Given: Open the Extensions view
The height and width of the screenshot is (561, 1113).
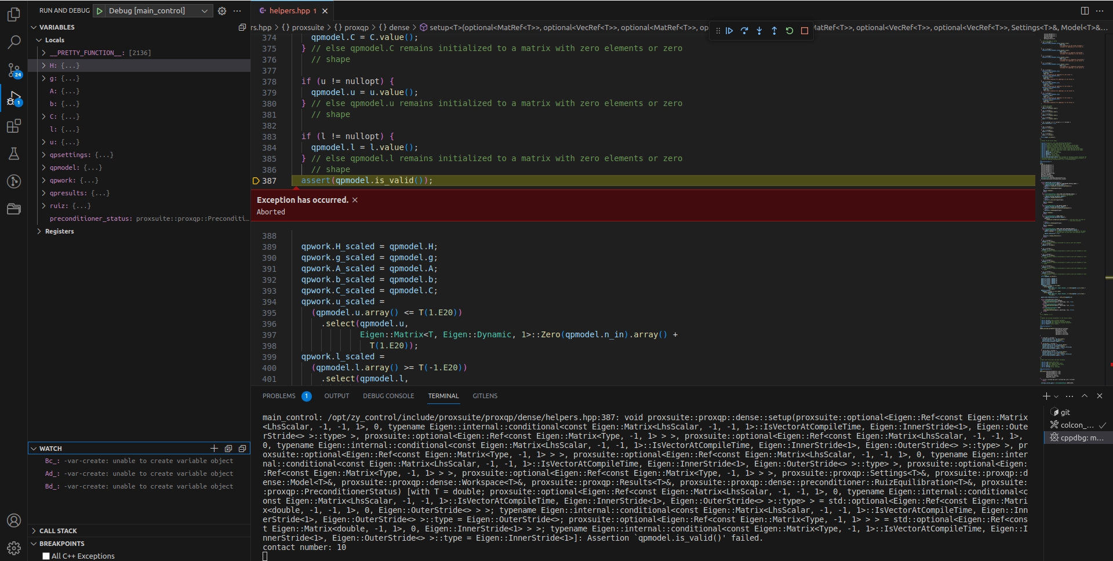Looking at the screenshot, I should [14, 126].
